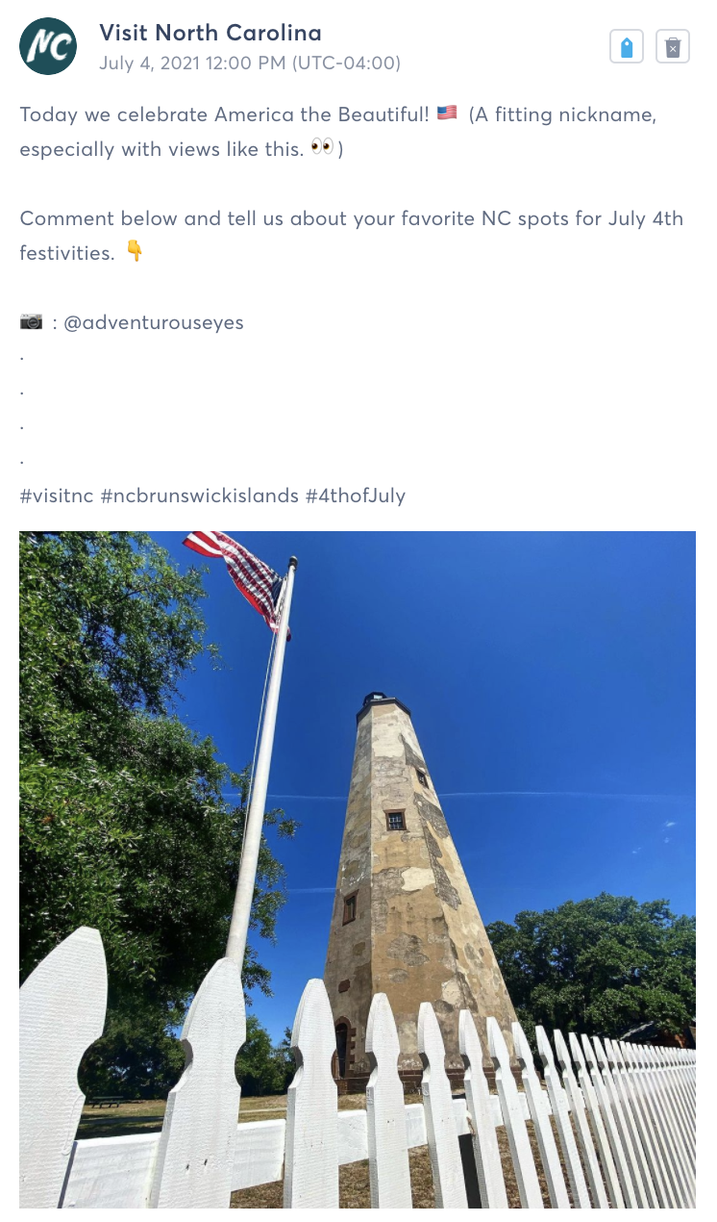Click the camera emoji before the photo credit
This screenshot has width=717, height=1222.
tap(32, 321)
